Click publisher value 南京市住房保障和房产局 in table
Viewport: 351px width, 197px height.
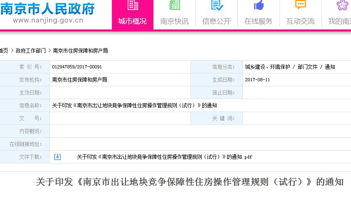[x=79, y=80]
